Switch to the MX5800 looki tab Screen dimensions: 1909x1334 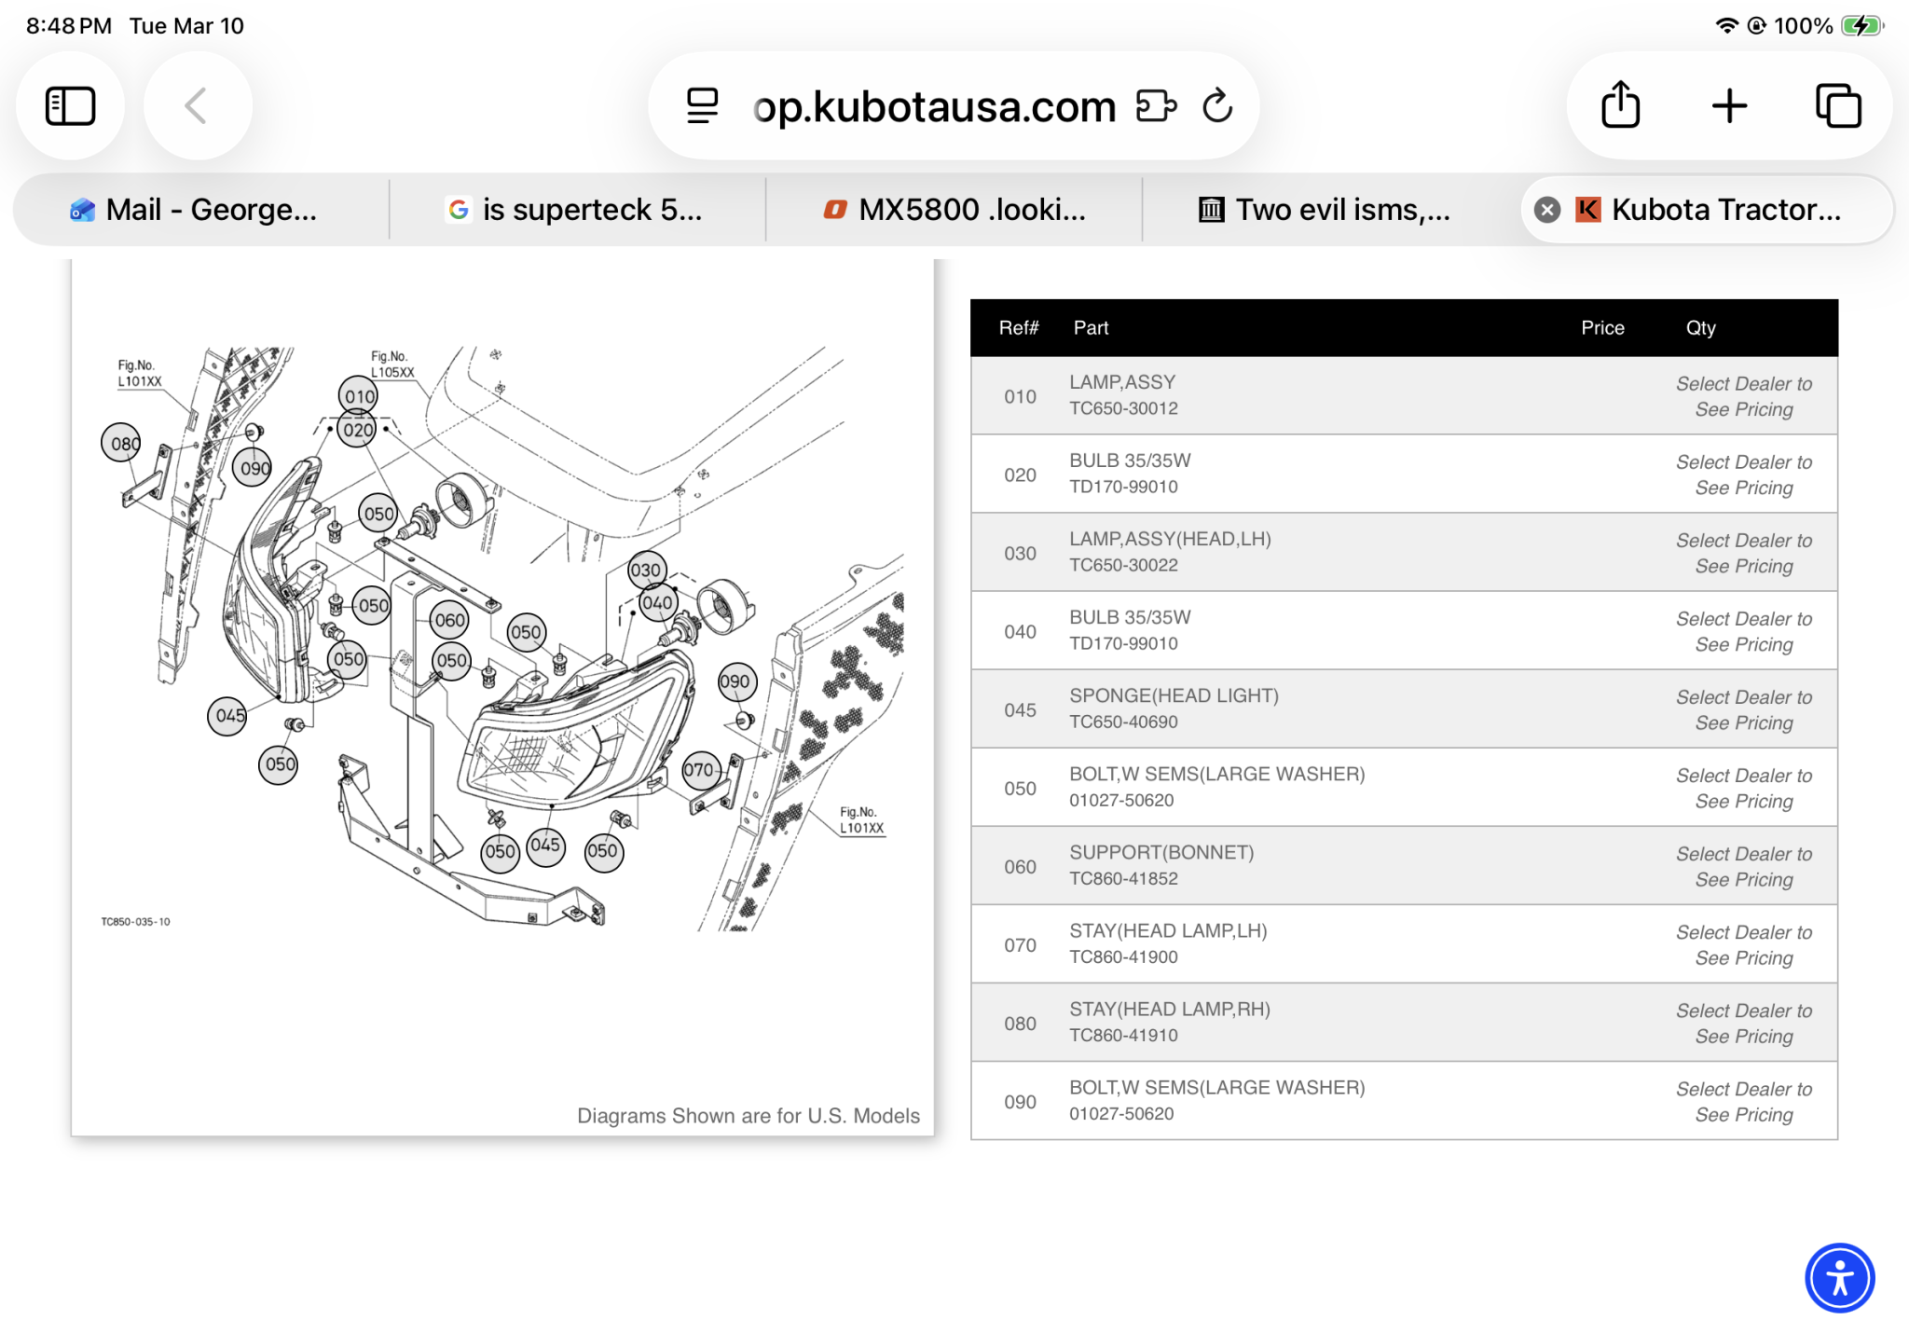point(954,210)
